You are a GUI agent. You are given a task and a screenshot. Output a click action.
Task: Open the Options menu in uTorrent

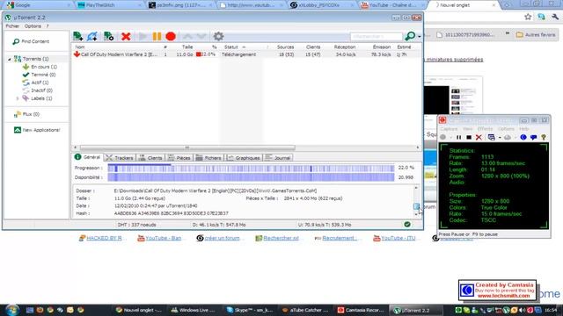click(x=33, y=26)
